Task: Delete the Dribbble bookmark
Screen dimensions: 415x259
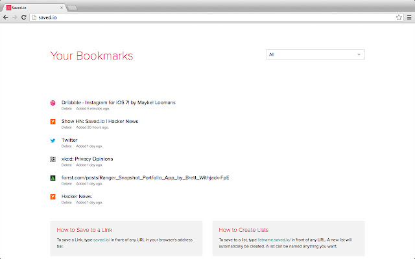Action: coord(66,109)
